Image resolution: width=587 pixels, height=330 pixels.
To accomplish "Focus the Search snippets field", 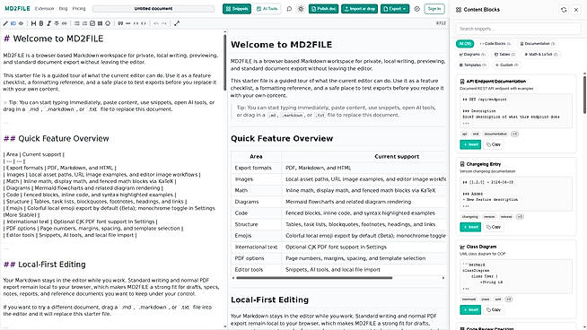I will pyautogui.click(x=519, y=29).
